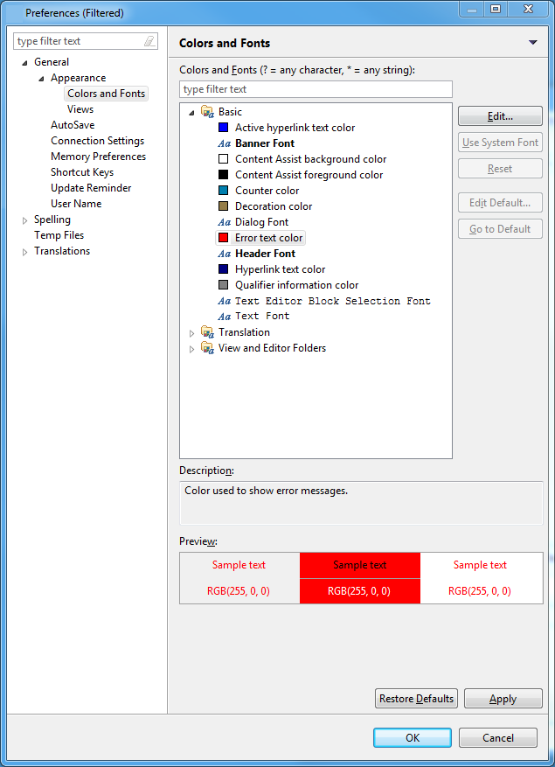Expand the Spelling preferences node

(x=25, y=220)
